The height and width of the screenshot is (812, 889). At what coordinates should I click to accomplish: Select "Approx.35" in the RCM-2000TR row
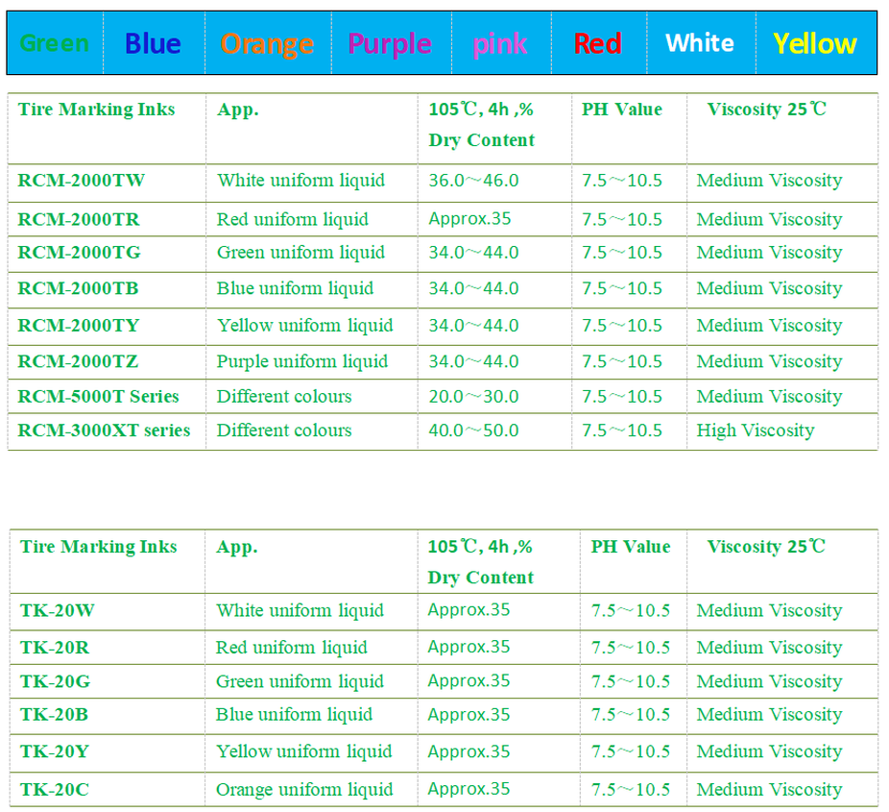(x=469, y=219)
